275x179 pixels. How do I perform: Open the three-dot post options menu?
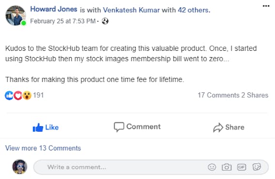266,6
